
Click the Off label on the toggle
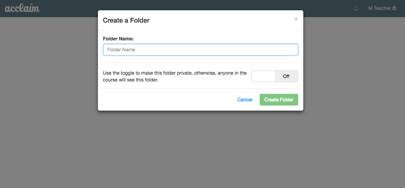[x=286, y=76]
